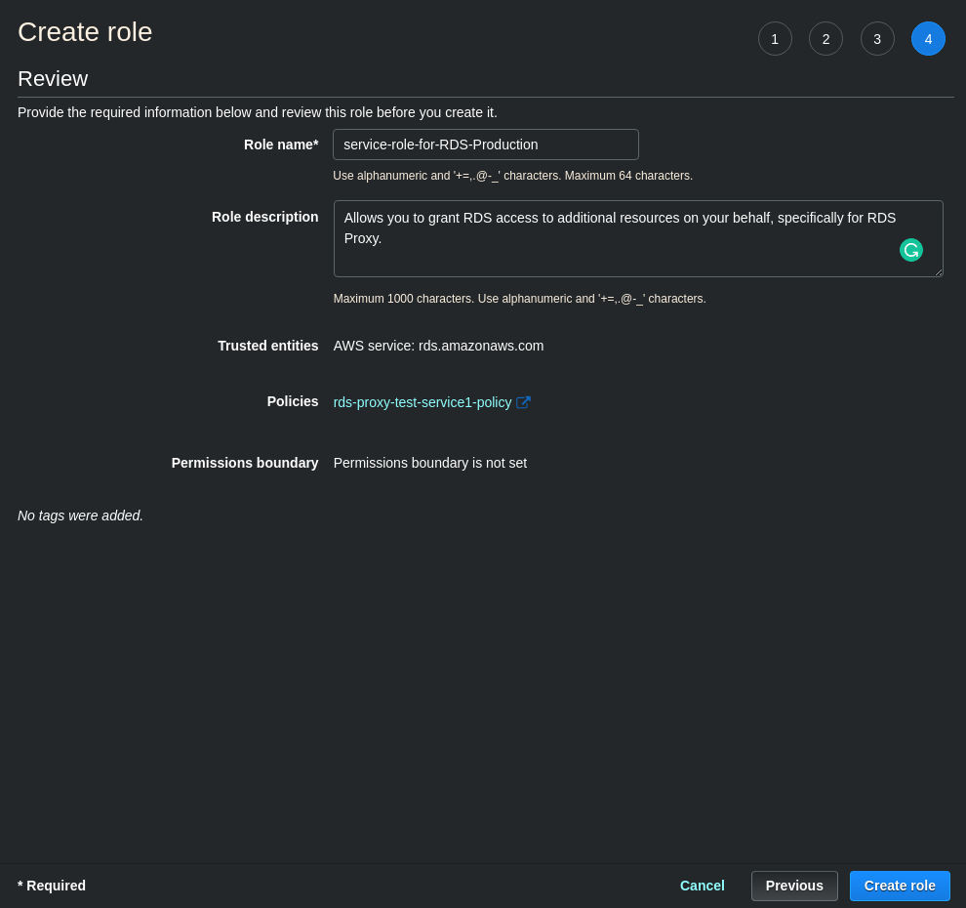966x908 pixels.
Task: Select the highlighted step 4 indicator
Action: pyautogui.click(x=928, y=39)
